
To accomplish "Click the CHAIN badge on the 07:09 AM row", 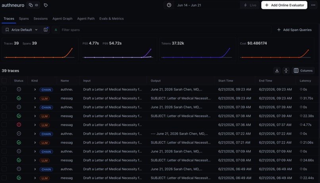I will click(46, 152).
